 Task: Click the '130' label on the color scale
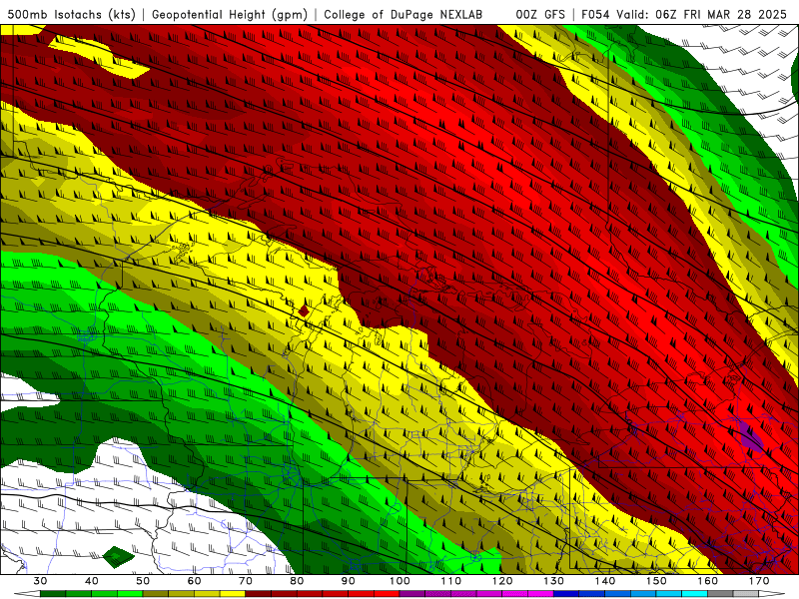(x=554, y=581)
